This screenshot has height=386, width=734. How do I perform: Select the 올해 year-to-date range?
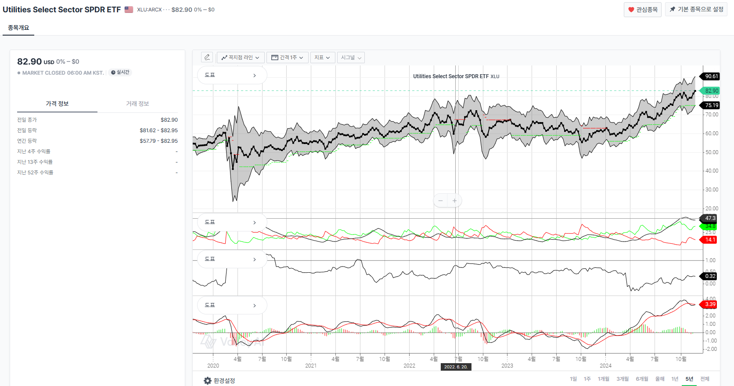click(x=660, y=379)
